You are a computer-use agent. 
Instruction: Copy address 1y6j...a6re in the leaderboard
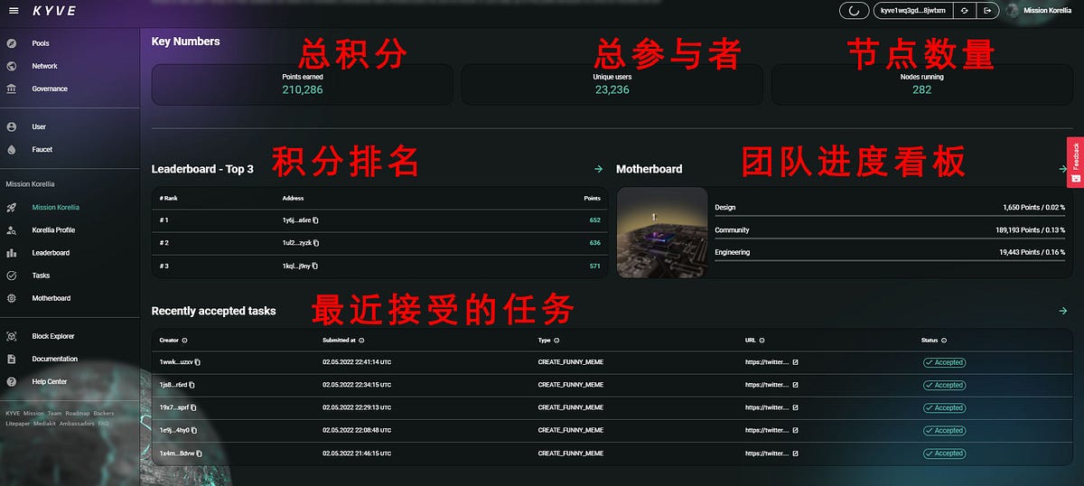pyautogui.click(x=316, y=220)
